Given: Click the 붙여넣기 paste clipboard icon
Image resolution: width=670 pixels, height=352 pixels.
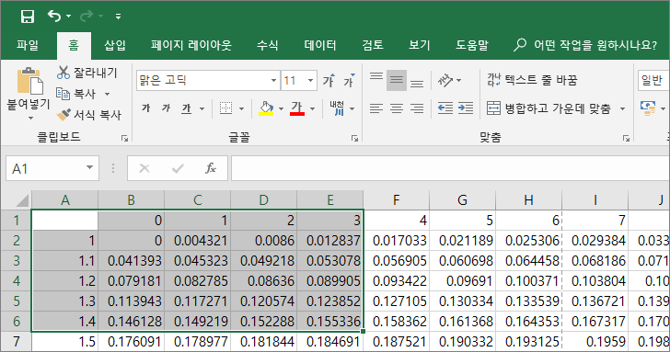Looking at the screenshot, I should [29, 81].
